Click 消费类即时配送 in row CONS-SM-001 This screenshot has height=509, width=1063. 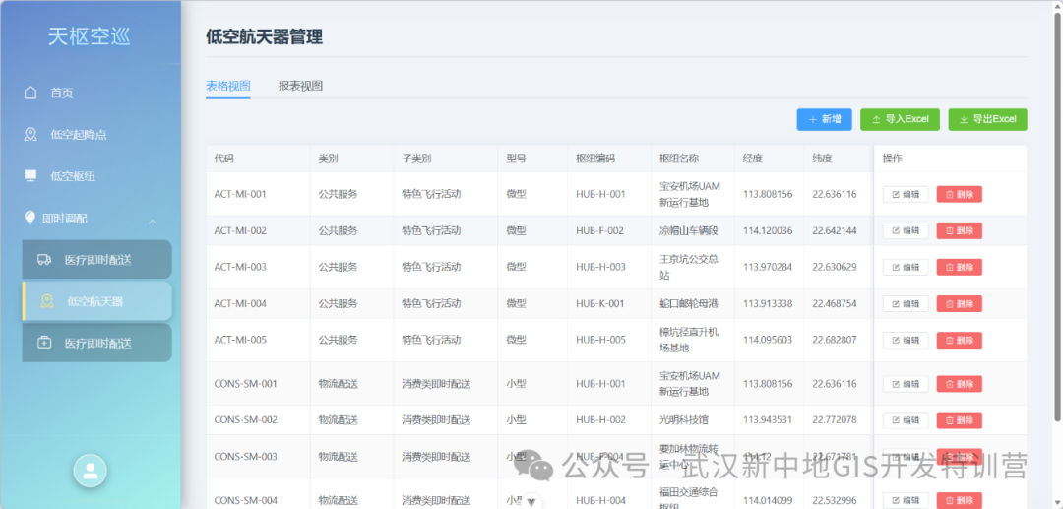[x=436, y=384]
